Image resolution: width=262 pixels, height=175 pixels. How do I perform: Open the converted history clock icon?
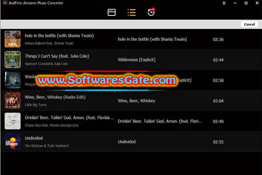coord(151,12)
